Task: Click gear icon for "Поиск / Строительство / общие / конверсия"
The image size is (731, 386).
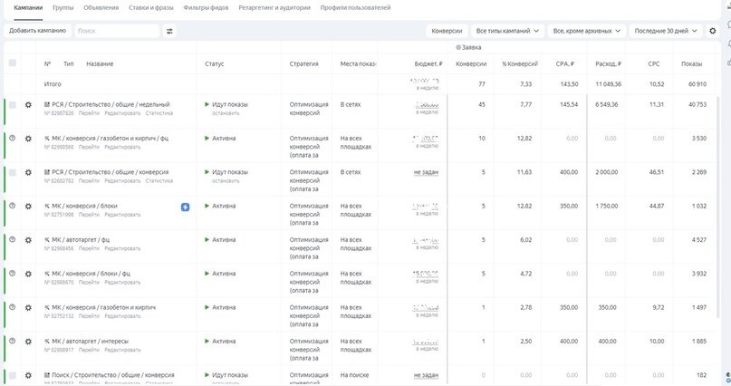Action: coord(28,374)
